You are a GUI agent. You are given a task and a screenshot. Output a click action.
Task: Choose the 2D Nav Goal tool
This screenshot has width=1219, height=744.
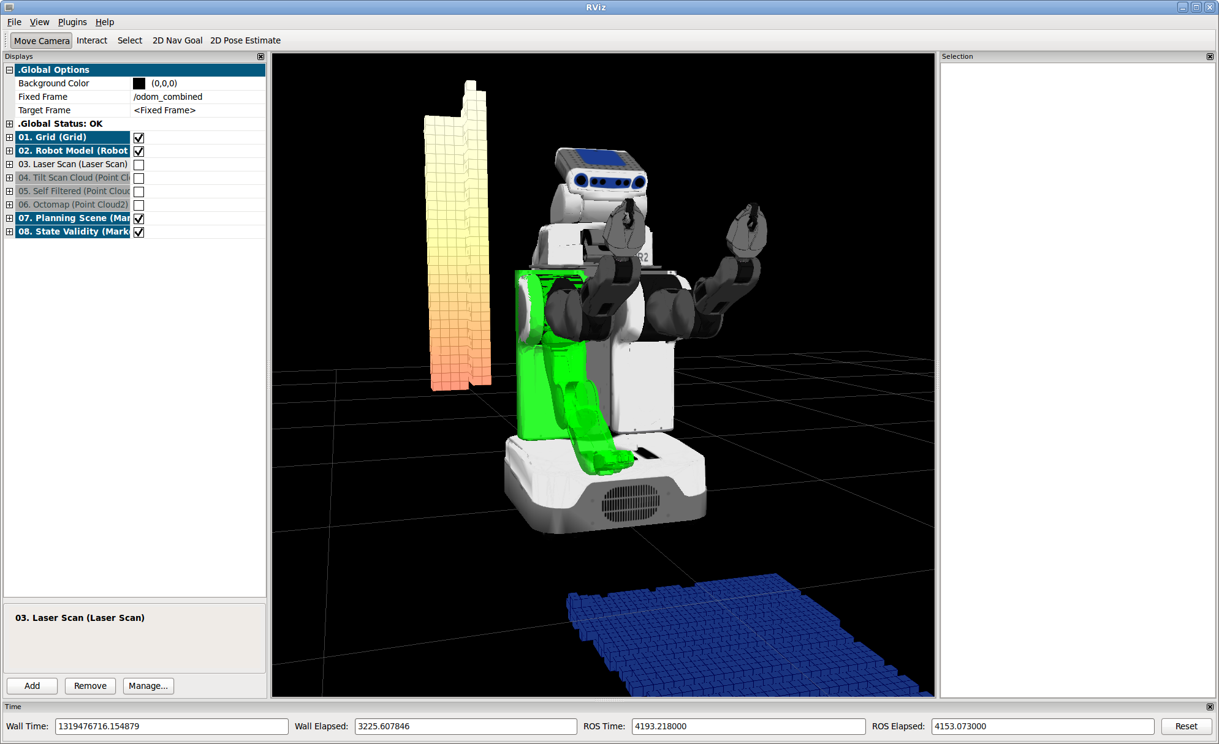tap(177, 40)
